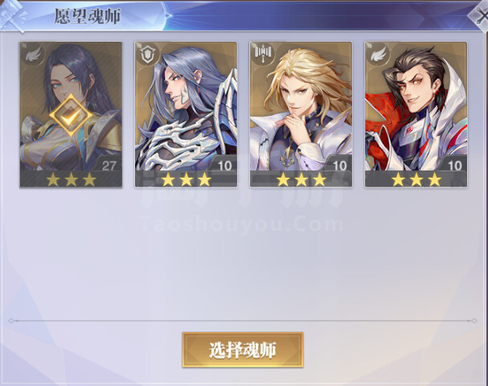
Task: Click the shield icon on silver-haired character card
Action: (147, 55)
